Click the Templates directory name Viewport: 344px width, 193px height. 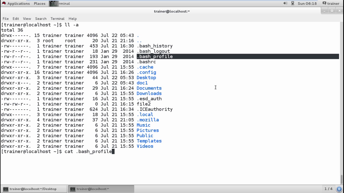(149, 141)
